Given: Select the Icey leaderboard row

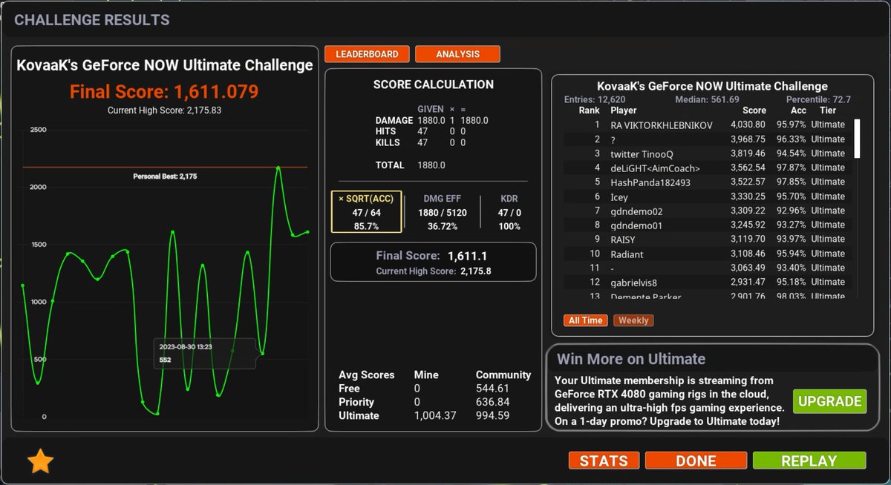Looking at the screenshot, I should click(x=709, y=197).
